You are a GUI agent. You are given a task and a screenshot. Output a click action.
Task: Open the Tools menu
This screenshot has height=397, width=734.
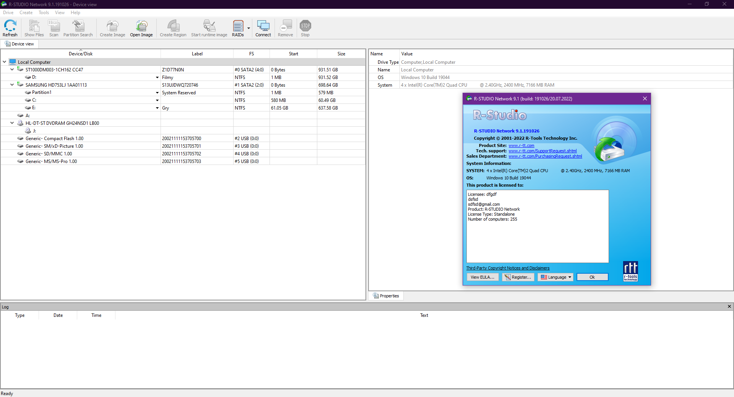click(x=44, y=13)
